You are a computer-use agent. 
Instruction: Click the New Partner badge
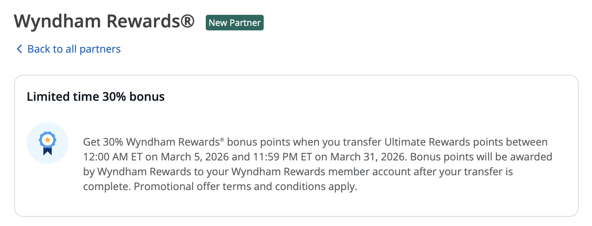234,23
